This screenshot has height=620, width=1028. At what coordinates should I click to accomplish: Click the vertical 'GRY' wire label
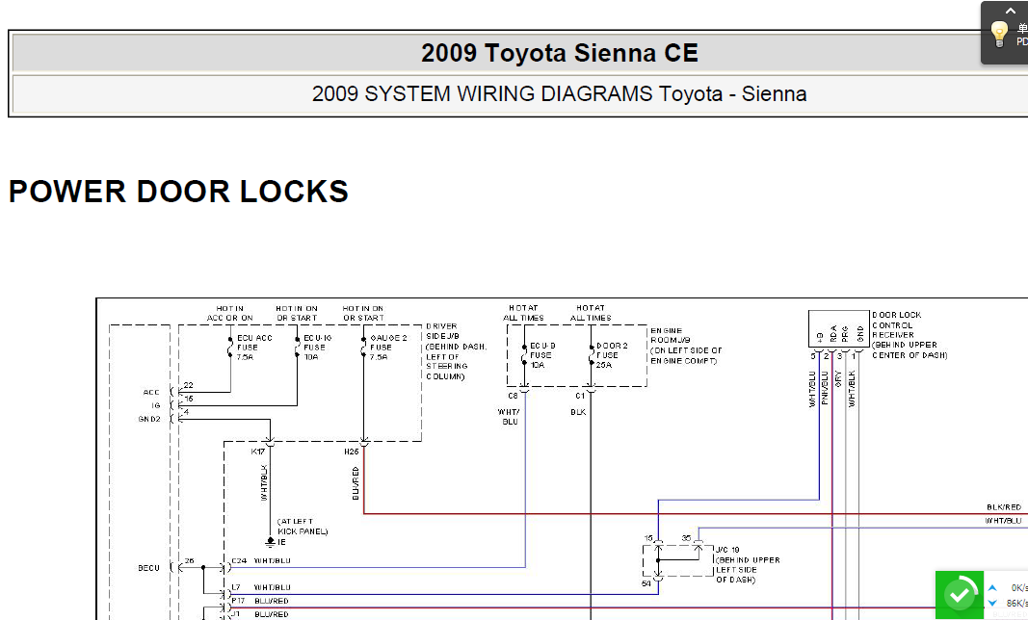click(838, 378)
